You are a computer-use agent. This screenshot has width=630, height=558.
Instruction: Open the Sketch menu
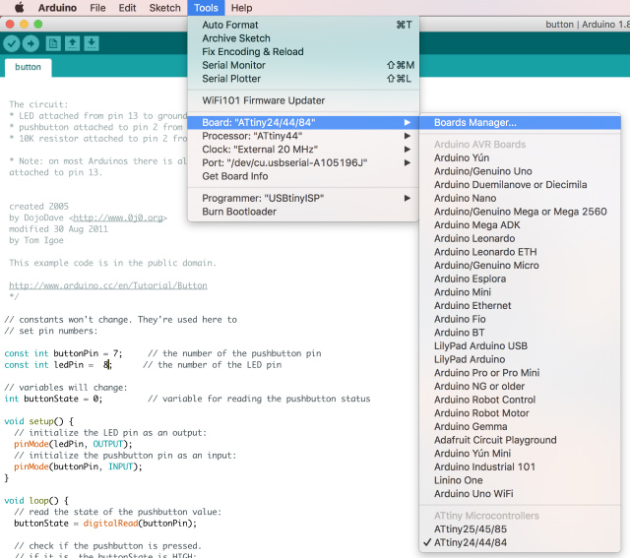(164, 8)
